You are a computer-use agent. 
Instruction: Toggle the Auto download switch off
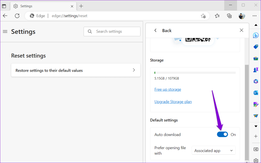(x=222, y=134)
